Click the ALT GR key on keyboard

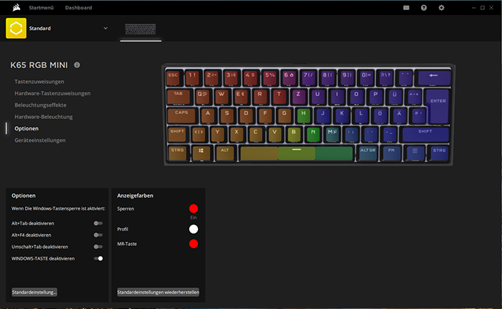(368, 153)
